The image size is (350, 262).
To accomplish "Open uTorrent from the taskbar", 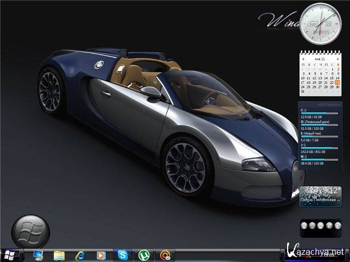I will (x=144, y=255).
